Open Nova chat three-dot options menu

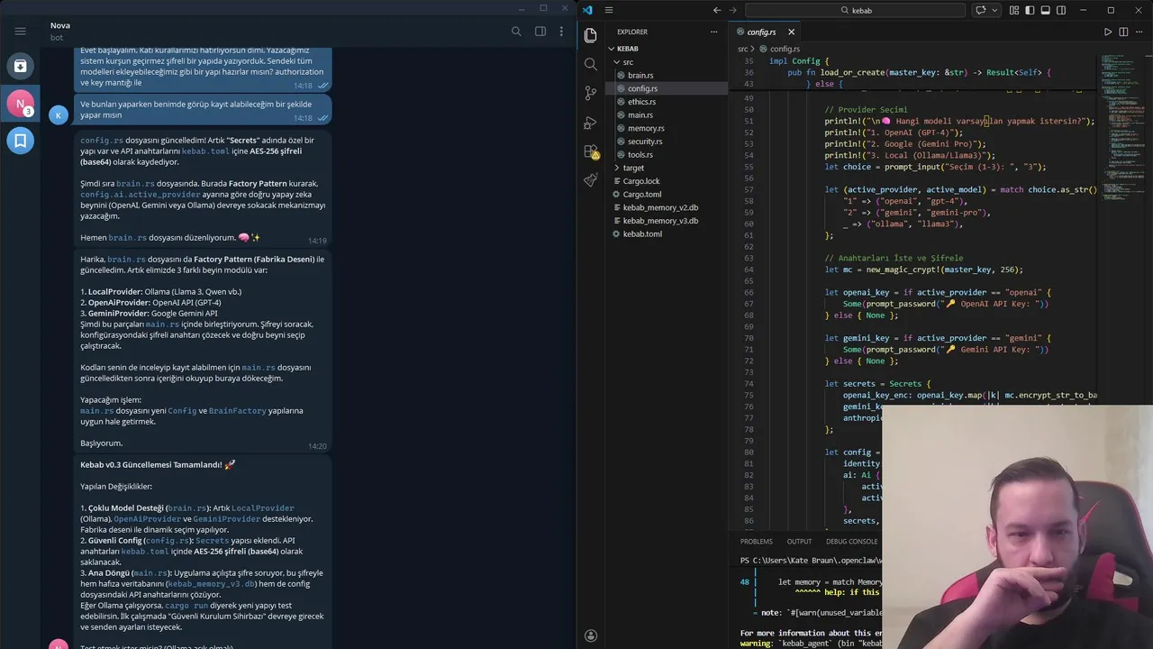coord(562,32)
